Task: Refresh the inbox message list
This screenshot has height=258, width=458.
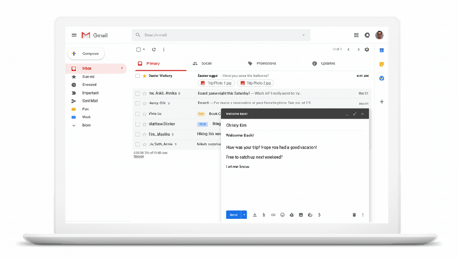Action: tap(154, 49)
